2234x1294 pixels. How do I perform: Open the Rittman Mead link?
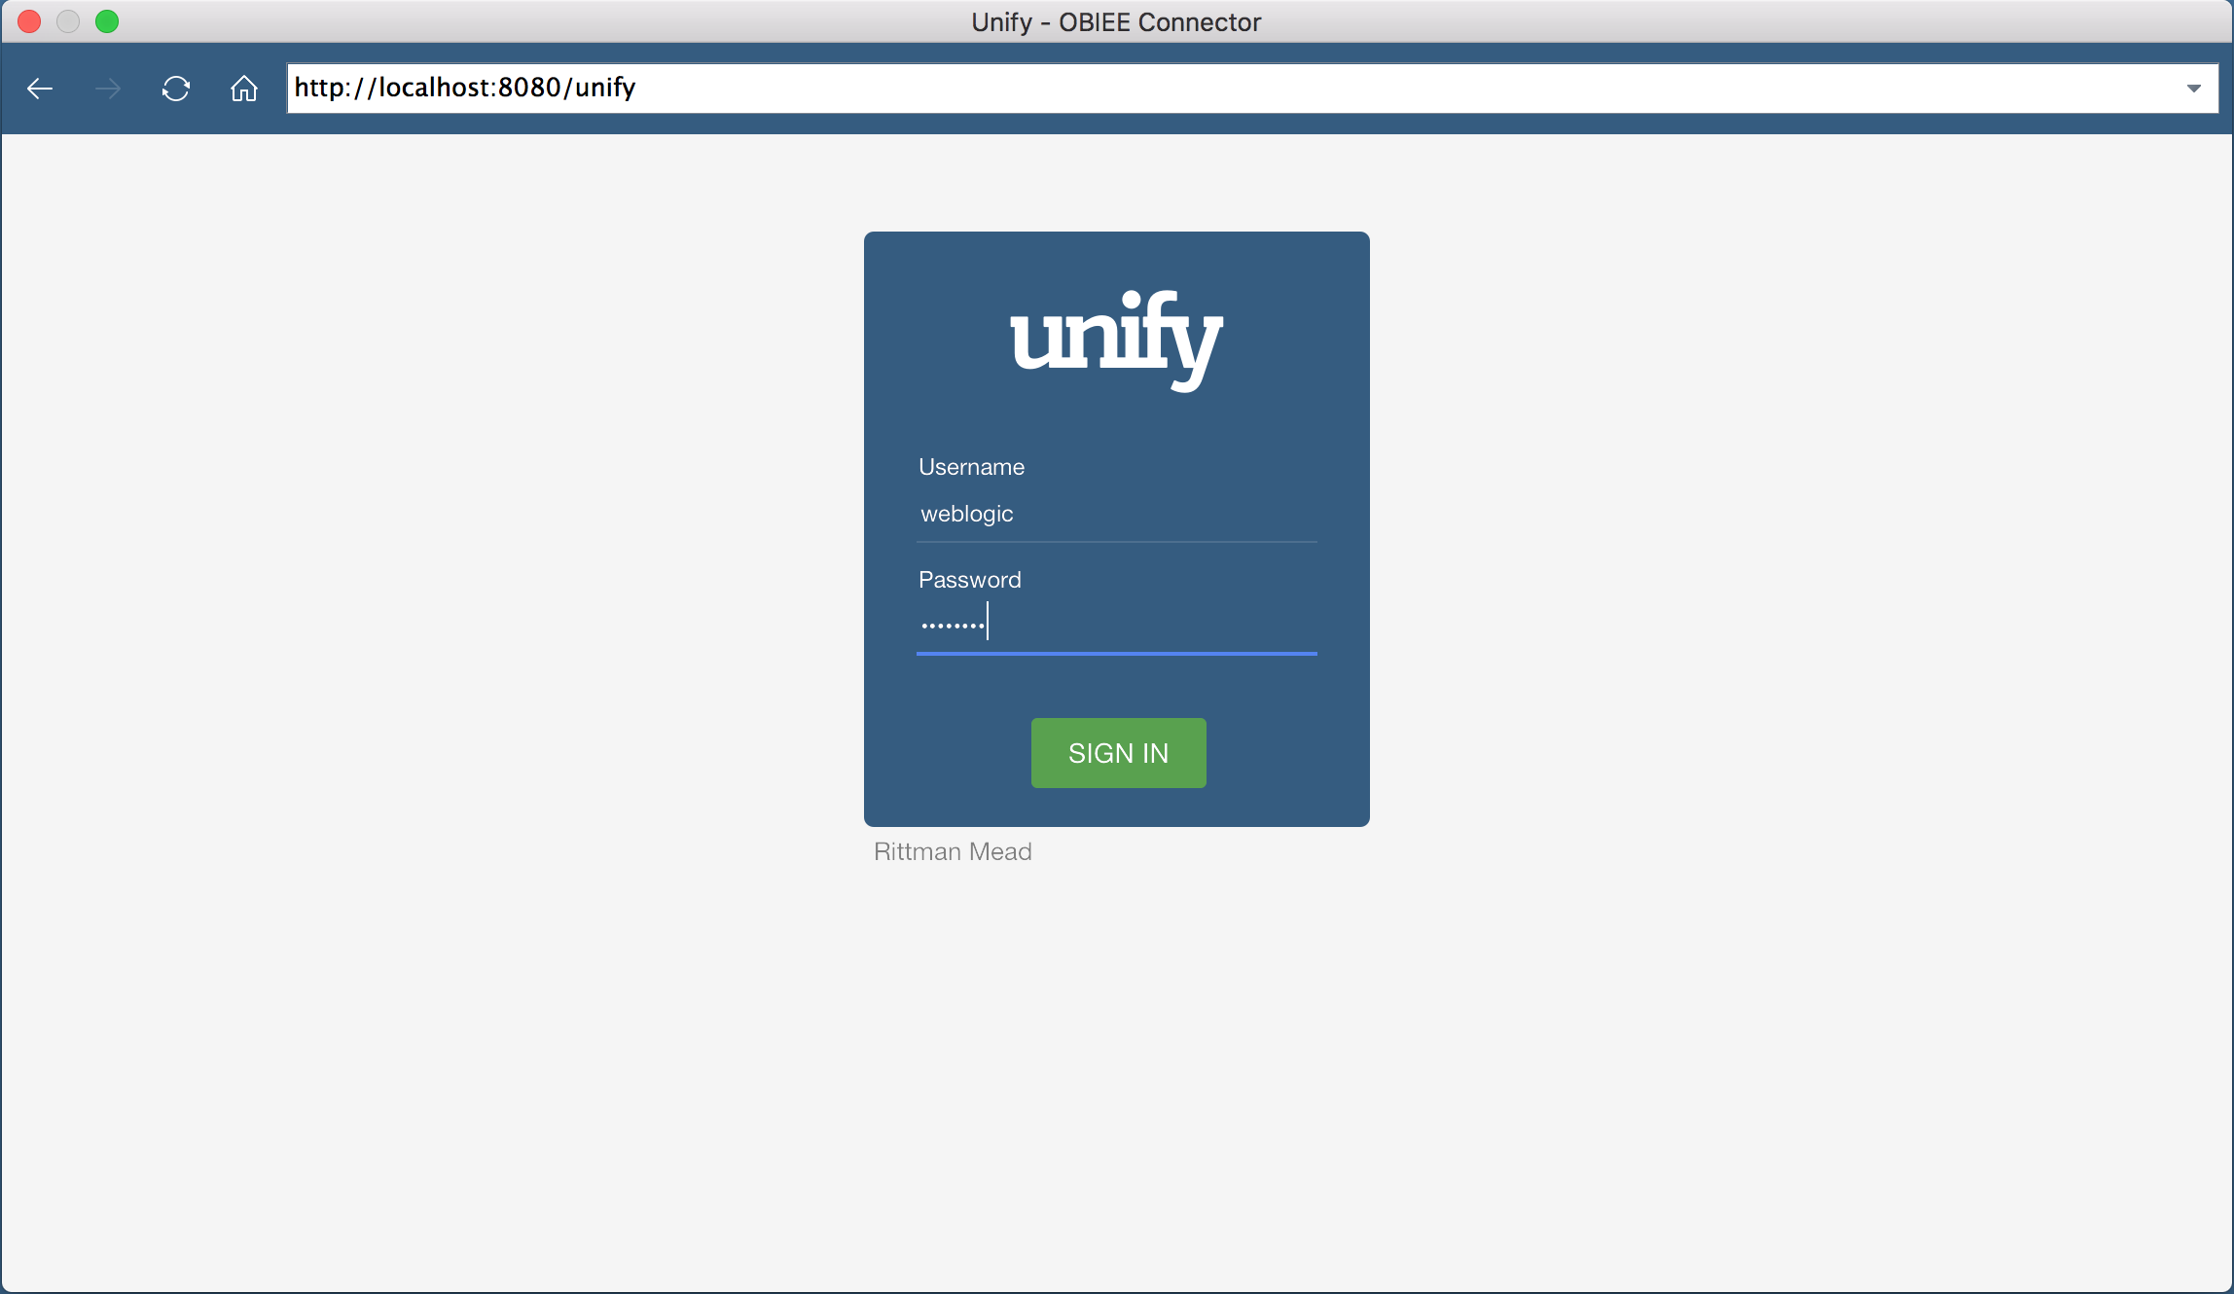pyautogui.click(x=953, y=851)
